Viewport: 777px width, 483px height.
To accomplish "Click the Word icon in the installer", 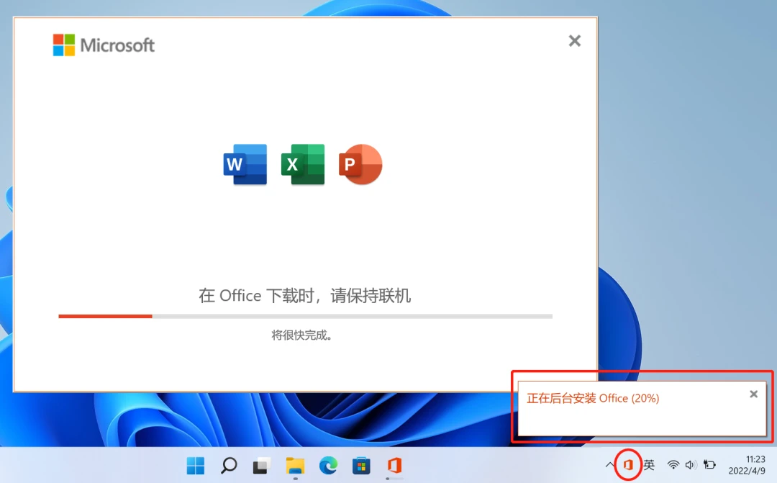I will tap(245, 164).
